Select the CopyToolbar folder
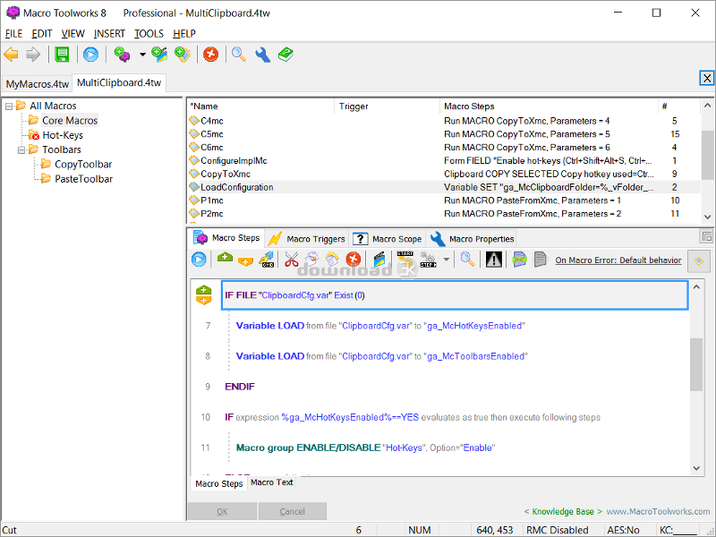This screenshot has width=716, height=537. [x=83, y=165]
